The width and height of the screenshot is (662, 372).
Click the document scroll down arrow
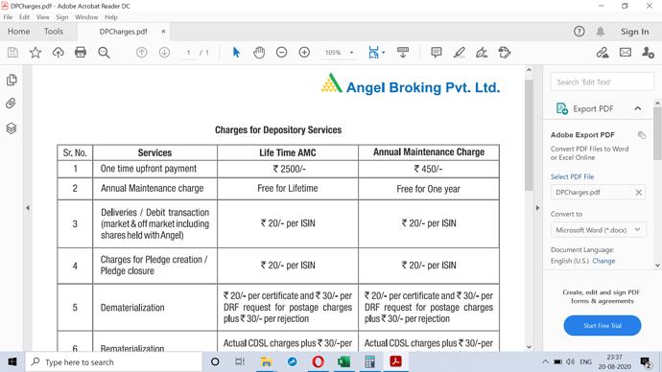coord(529,347)
